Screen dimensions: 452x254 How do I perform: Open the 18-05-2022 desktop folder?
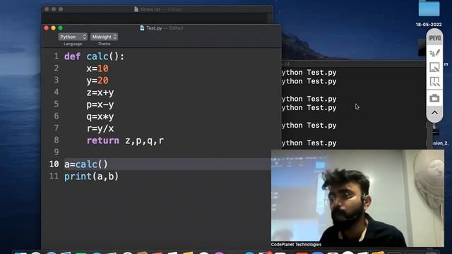pos(429,8)
